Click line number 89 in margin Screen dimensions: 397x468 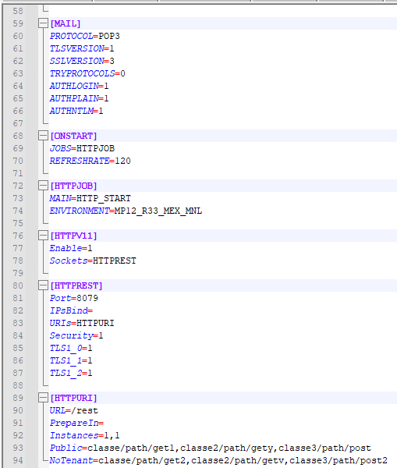(18, 398)
